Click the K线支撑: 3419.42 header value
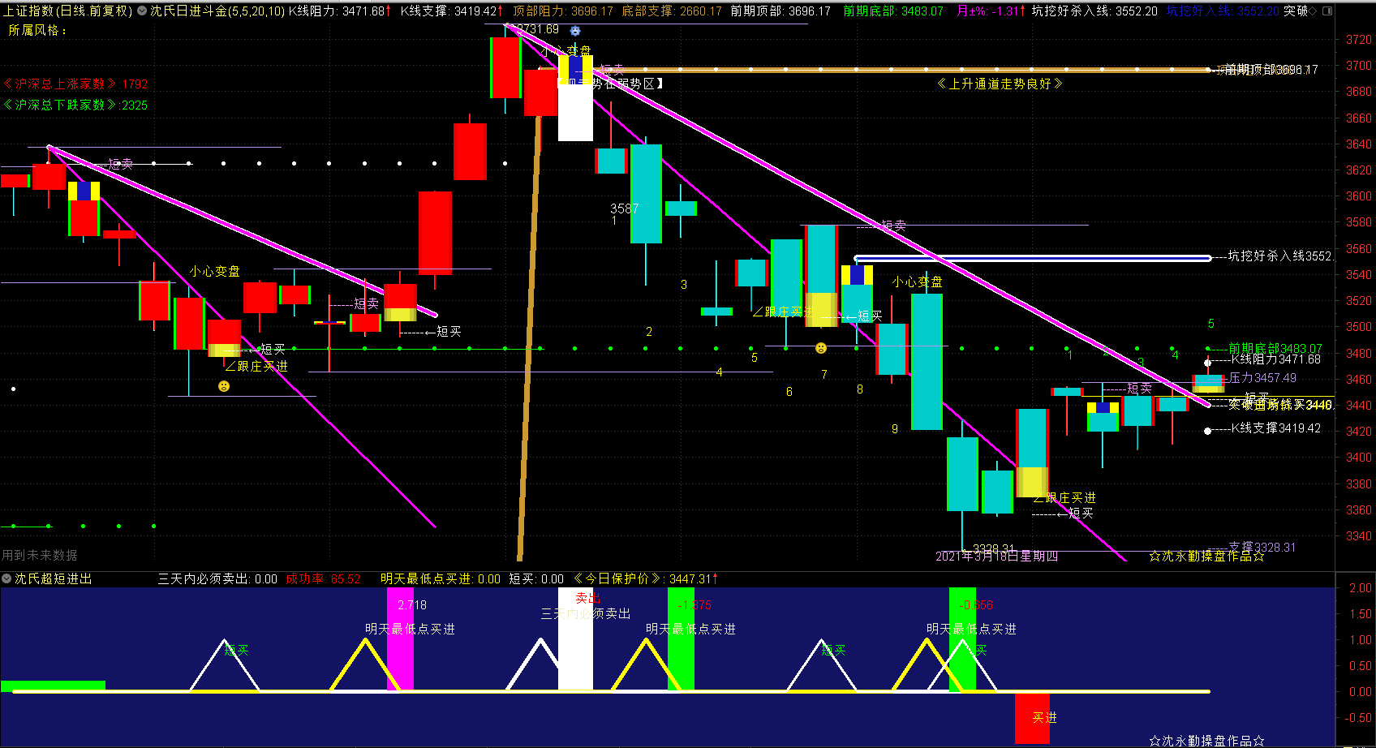This screenshot has width=1376, height=748. click(x=452, y=11)
